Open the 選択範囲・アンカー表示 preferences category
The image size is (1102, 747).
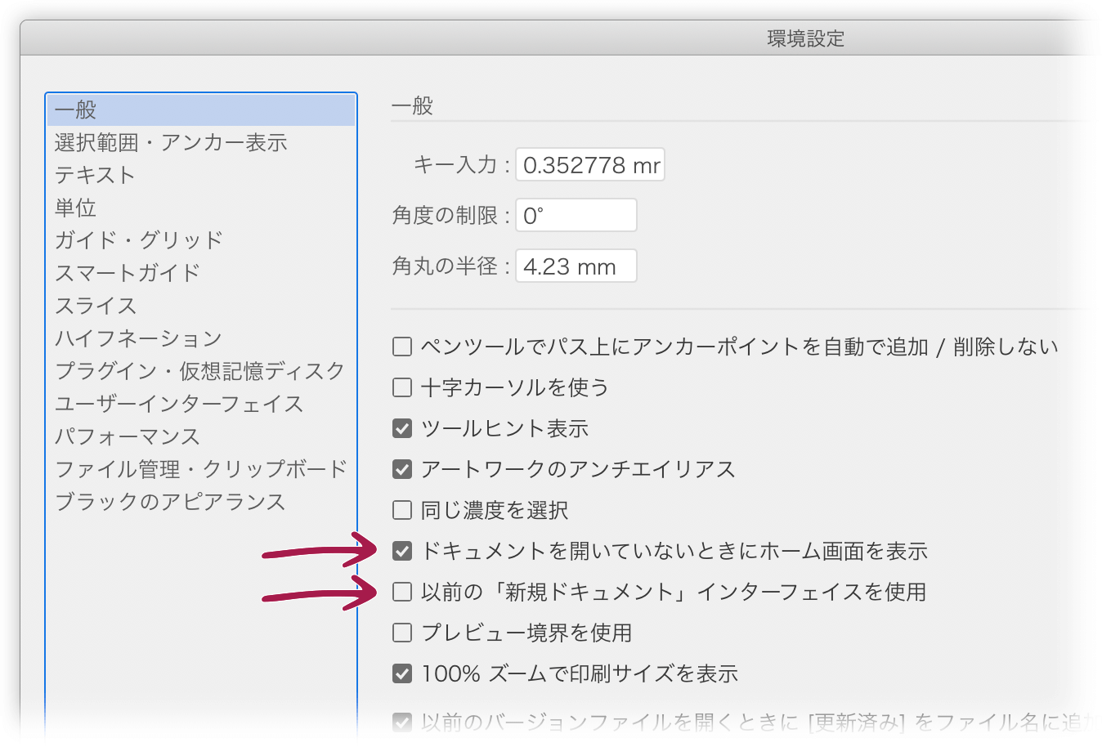point(201,142)
